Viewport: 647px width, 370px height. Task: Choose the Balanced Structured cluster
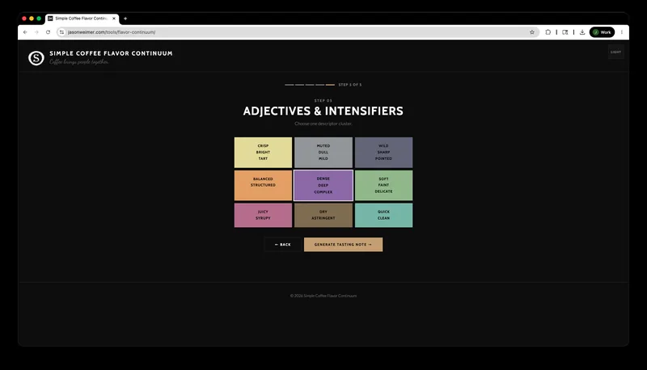point(263,186)
